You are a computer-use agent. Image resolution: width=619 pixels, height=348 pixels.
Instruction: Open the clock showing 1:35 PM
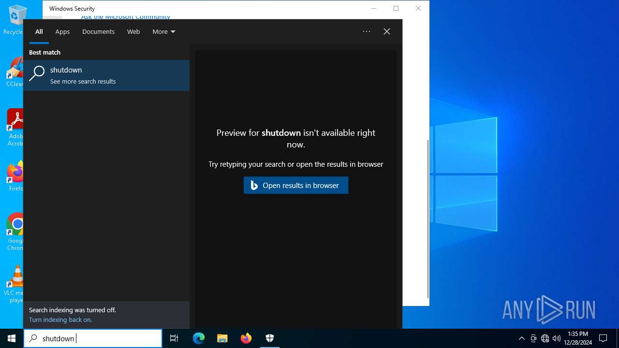coord(578,338)
